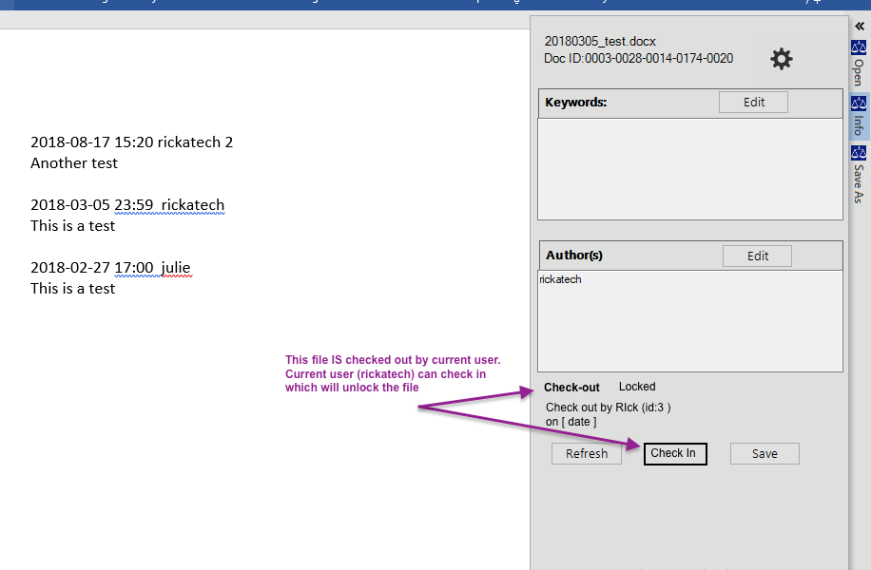
Task: Click the scales icon above Open tab
Action: point(859,47)
